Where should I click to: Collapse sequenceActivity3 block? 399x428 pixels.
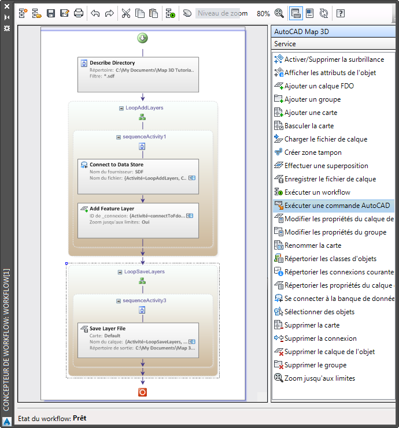[x=119, y=301]
